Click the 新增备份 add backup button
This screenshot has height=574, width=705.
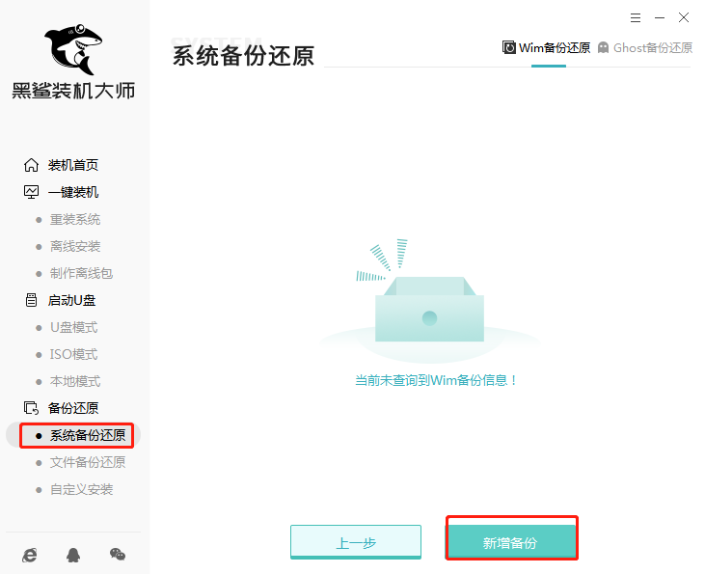pos(511,542)
